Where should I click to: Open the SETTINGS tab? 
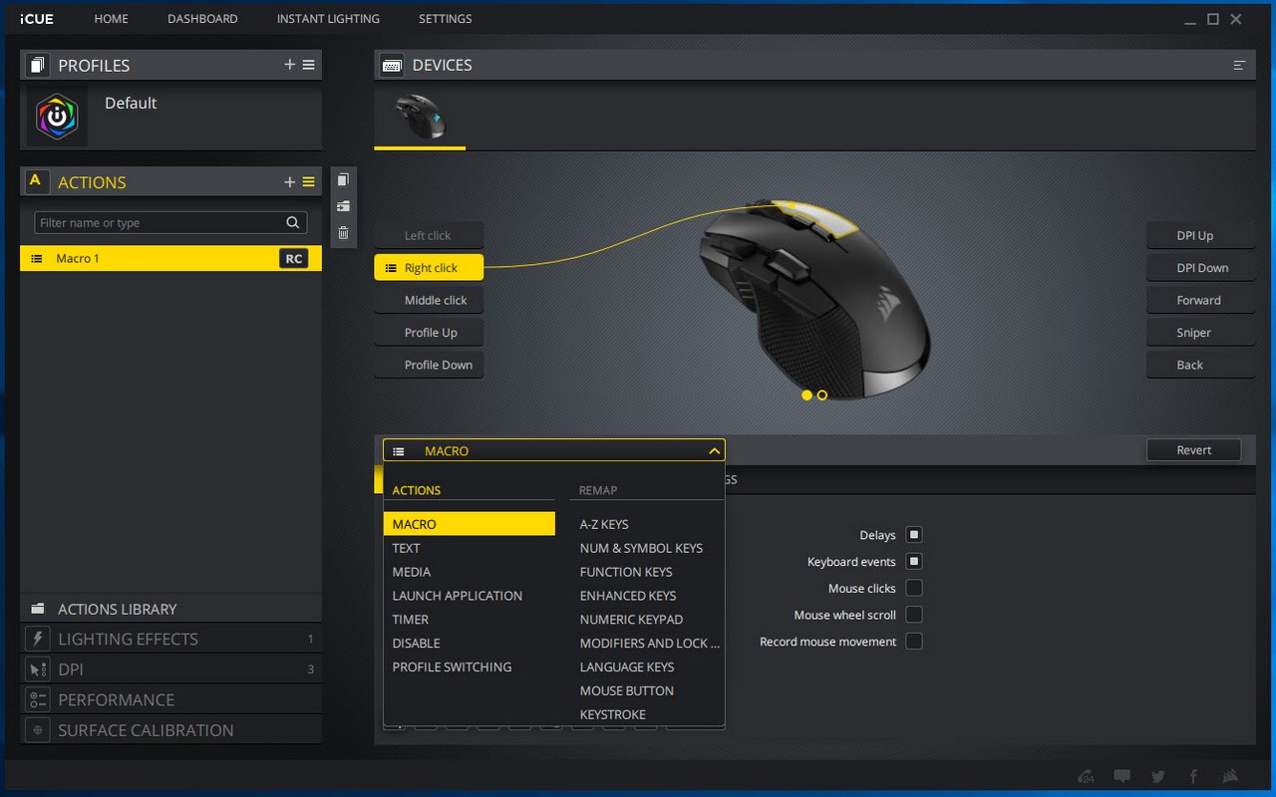coord(446,19)
